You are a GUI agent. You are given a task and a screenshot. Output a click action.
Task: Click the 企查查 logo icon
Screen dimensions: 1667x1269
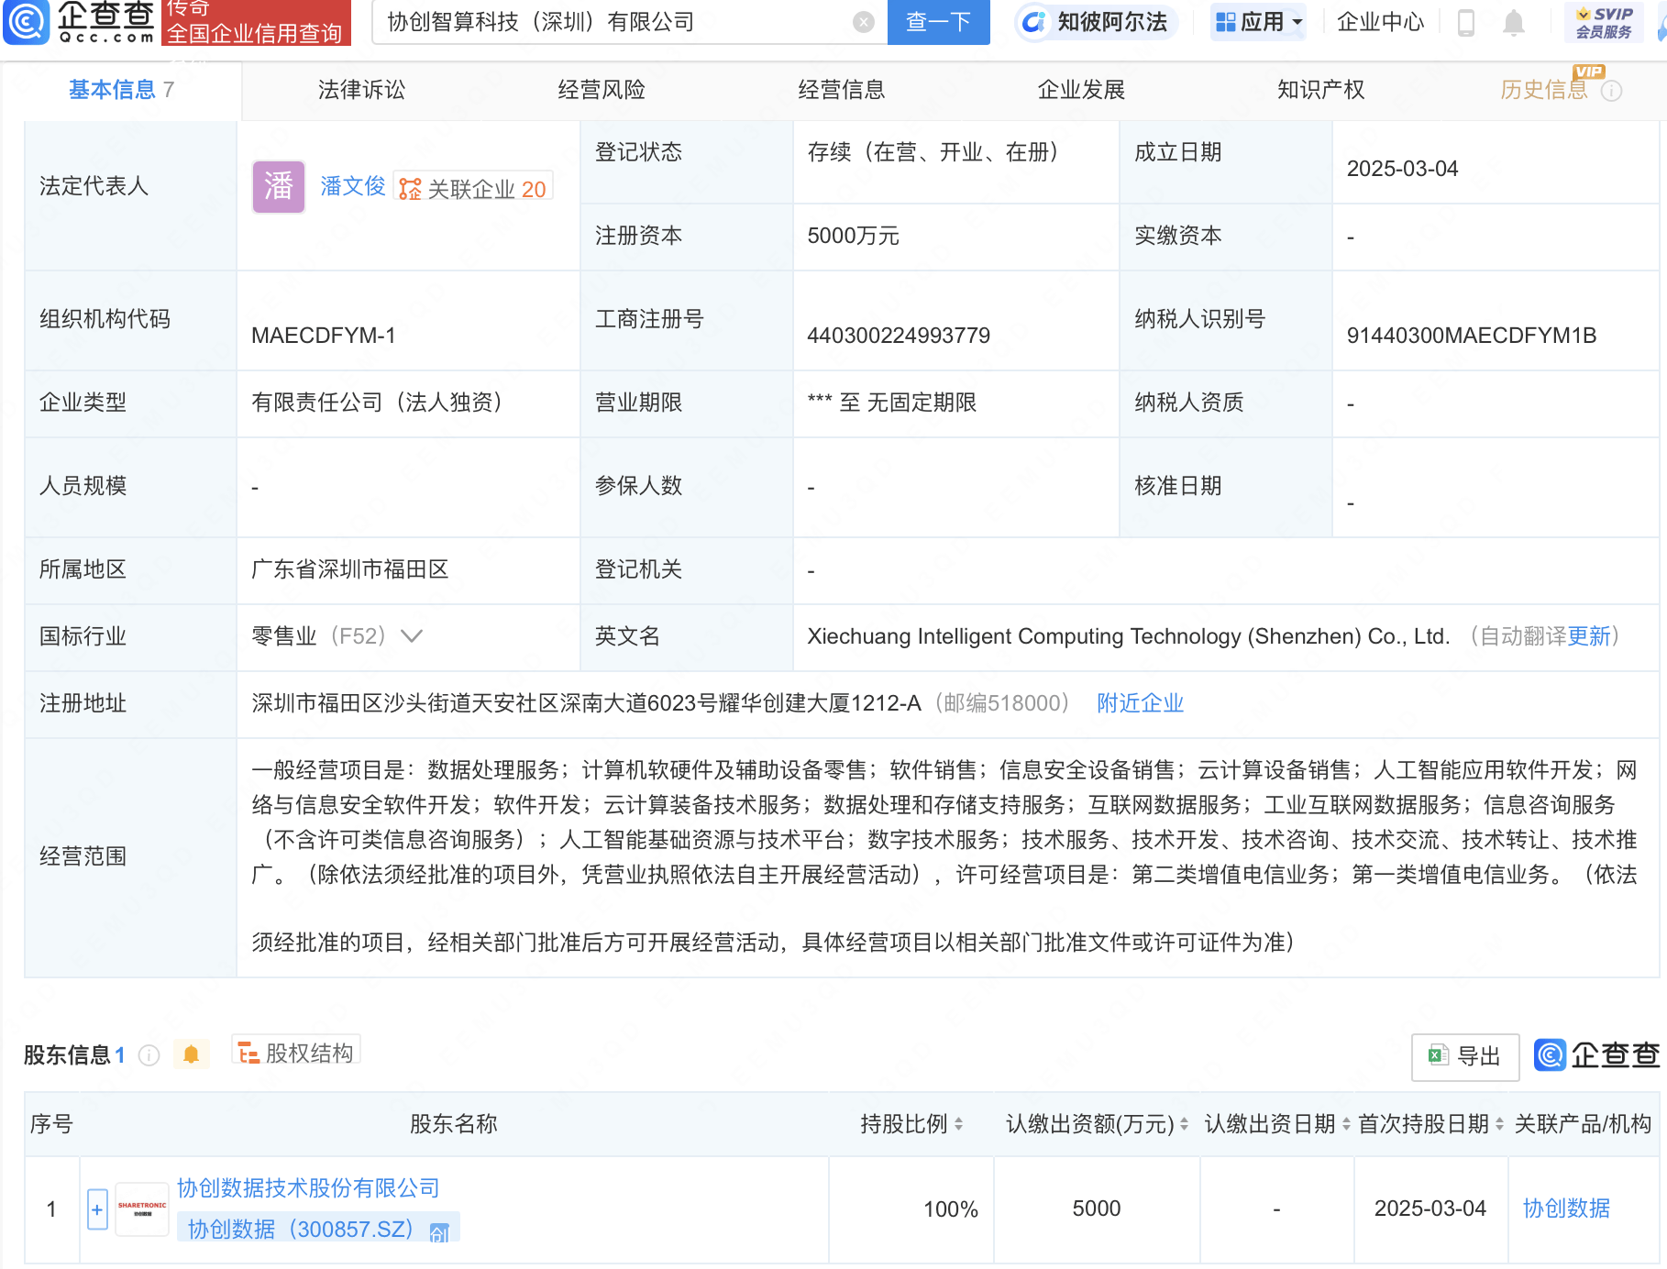coord(26,23)
